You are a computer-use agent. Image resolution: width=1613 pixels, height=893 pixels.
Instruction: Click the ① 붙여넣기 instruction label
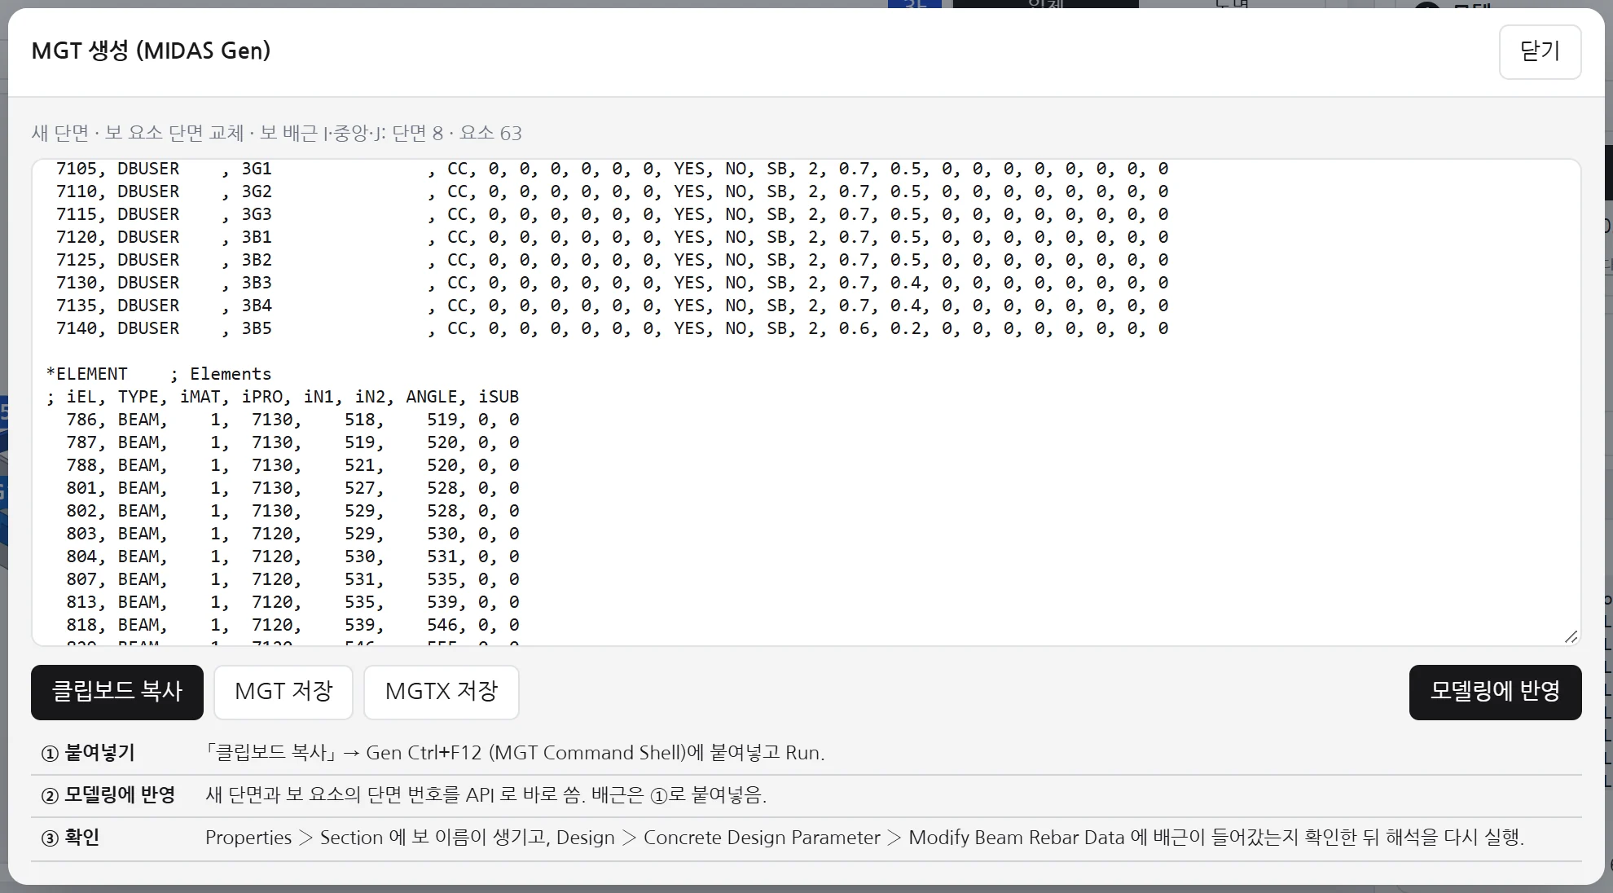[88, 753]
